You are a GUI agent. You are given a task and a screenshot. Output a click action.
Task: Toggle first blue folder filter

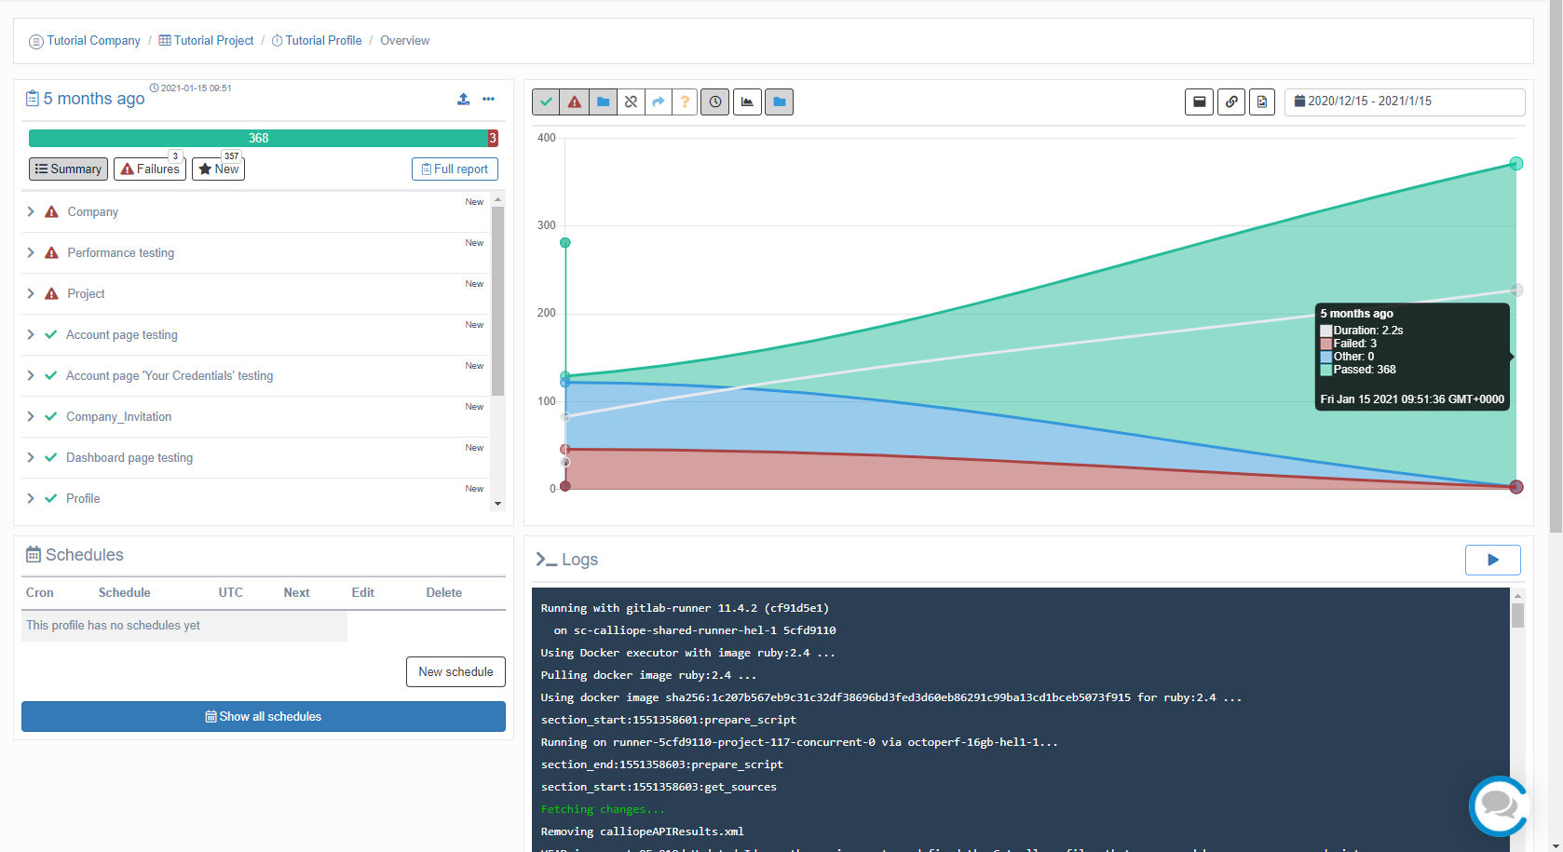[603, 101]
